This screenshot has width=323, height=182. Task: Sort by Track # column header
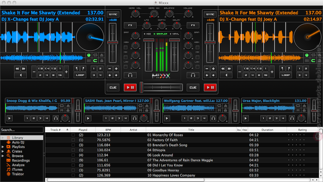tap(58, 130)
